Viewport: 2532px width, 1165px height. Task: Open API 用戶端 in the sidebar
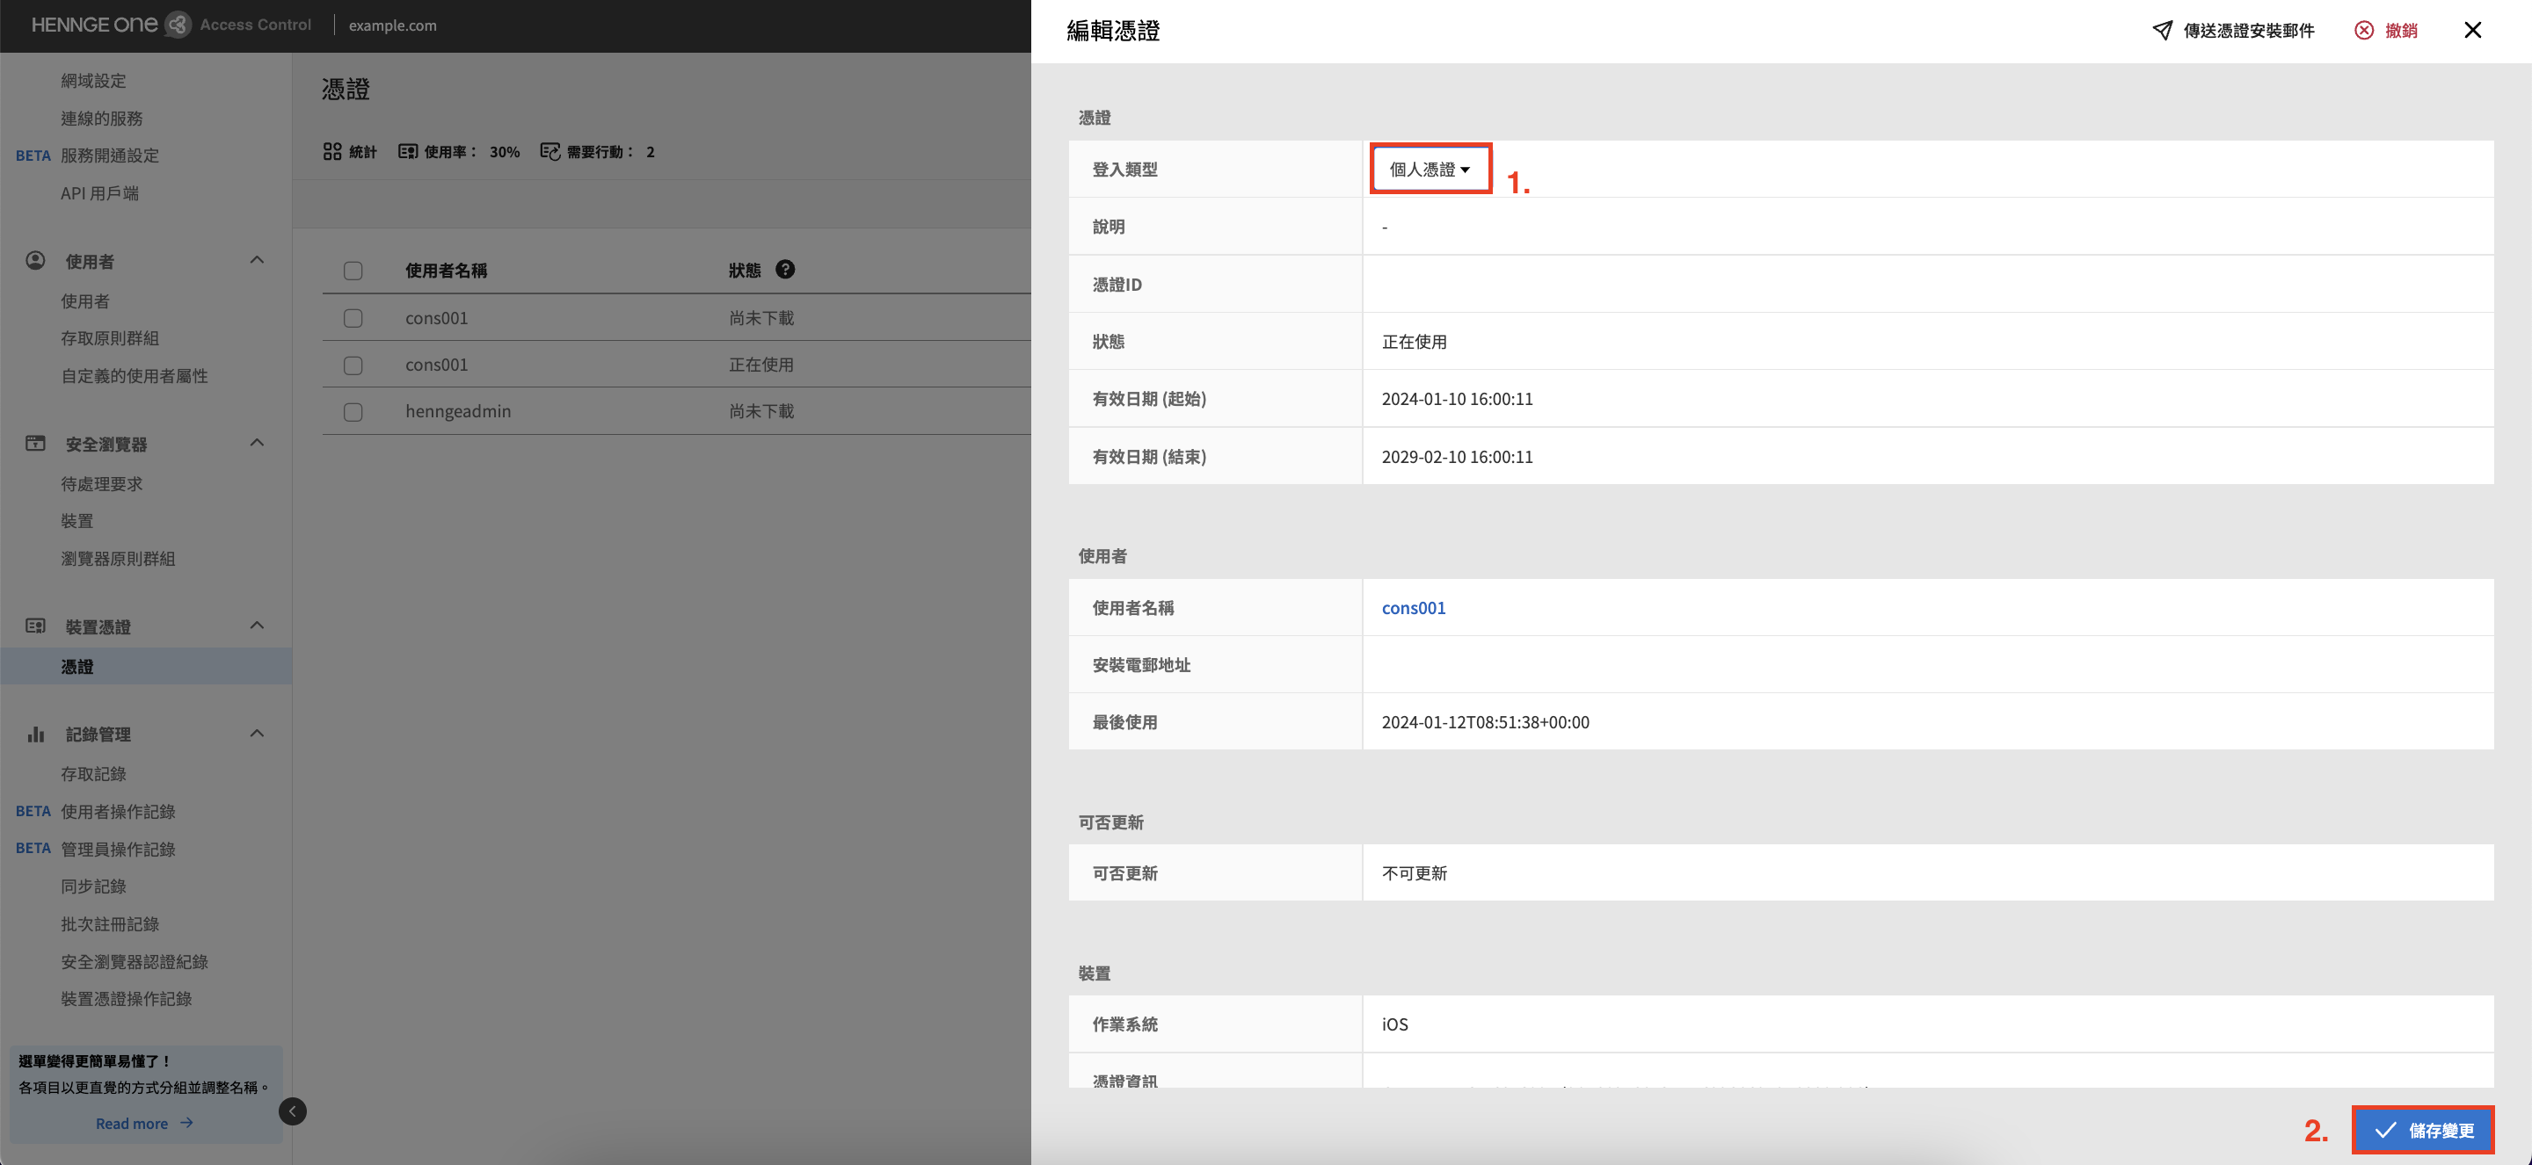99,193
